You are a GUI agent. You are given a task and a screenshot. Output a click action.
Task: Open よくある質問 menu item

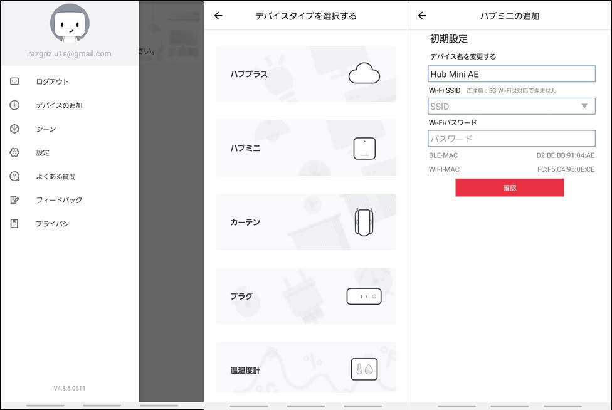coord(56,176)
